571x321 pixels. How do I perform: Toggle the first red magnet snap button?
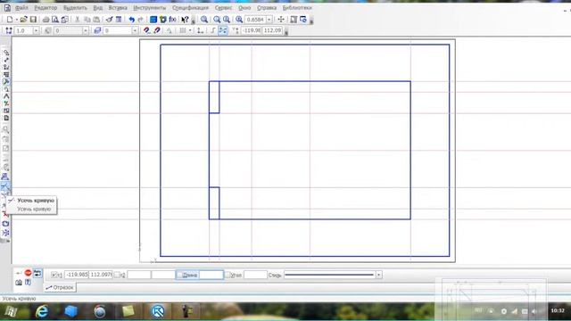[x=146, y=30]
